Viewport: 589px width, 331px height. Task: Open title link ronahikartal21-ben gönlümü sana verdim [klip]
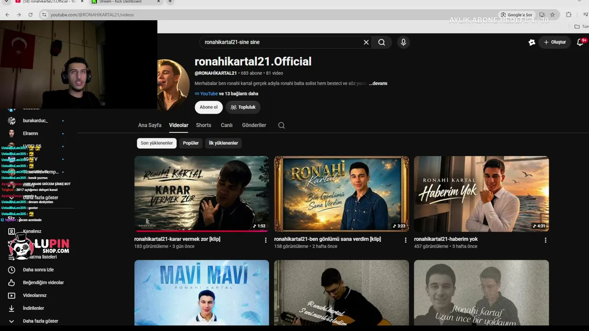pyautogui.click(x=328, y=239)
